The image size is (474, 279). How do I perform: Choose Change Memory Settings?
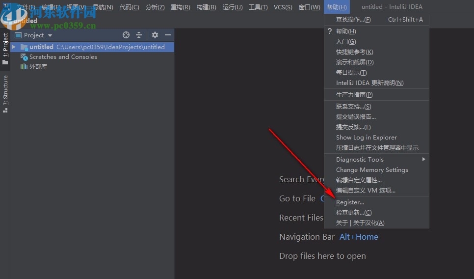pos(376,170)
